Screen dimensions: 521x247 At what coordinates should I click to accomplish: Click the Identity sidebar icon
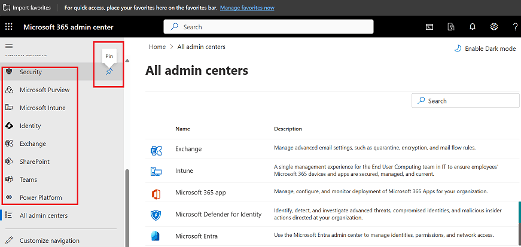(x=10, y=126)
